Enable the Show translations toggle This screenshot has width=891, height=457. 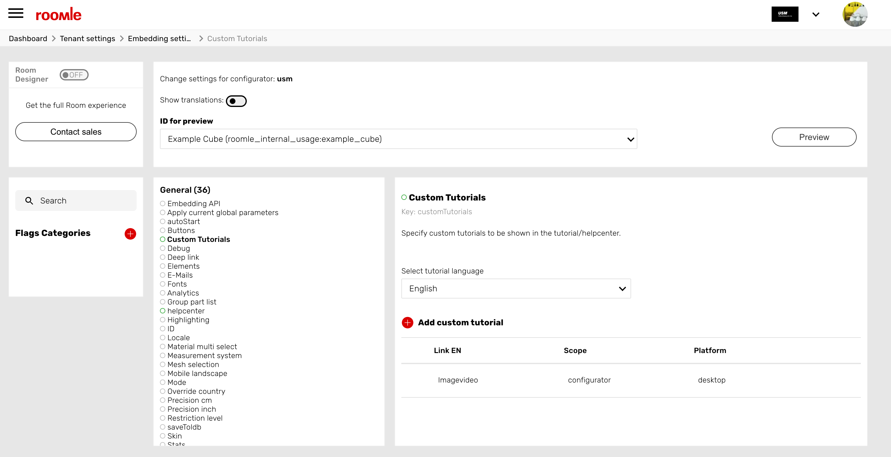pyautogui.click(x=236, y=101)
